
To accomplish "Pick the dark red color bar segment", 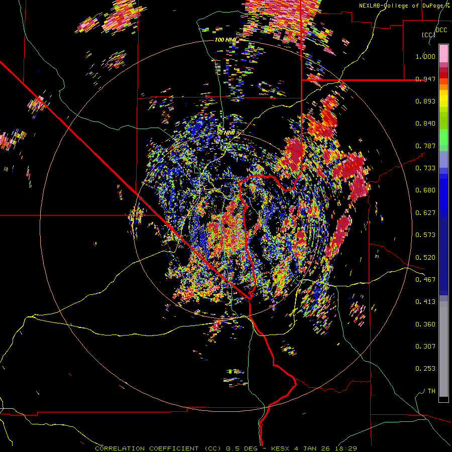I will pyautogui.click(x=443, y=75).
